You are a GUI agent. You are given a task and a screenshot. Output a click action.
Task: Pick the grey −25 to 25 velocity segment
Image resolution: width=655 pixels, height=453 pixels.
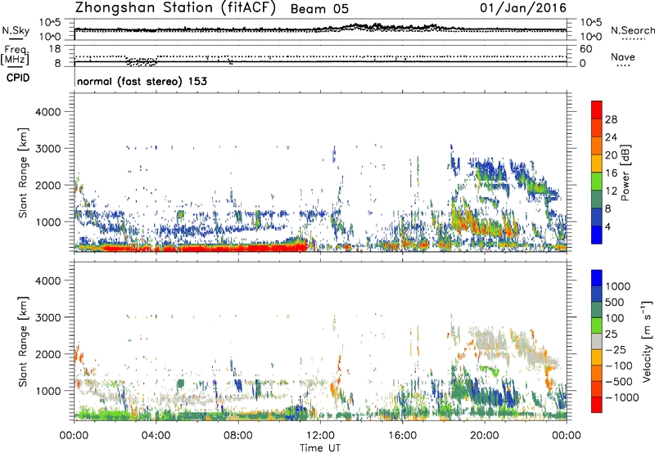pos(597,342)
